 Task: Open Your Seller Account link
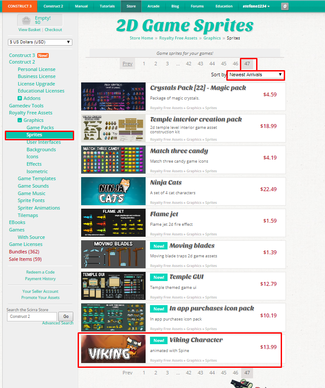(40, 291)
